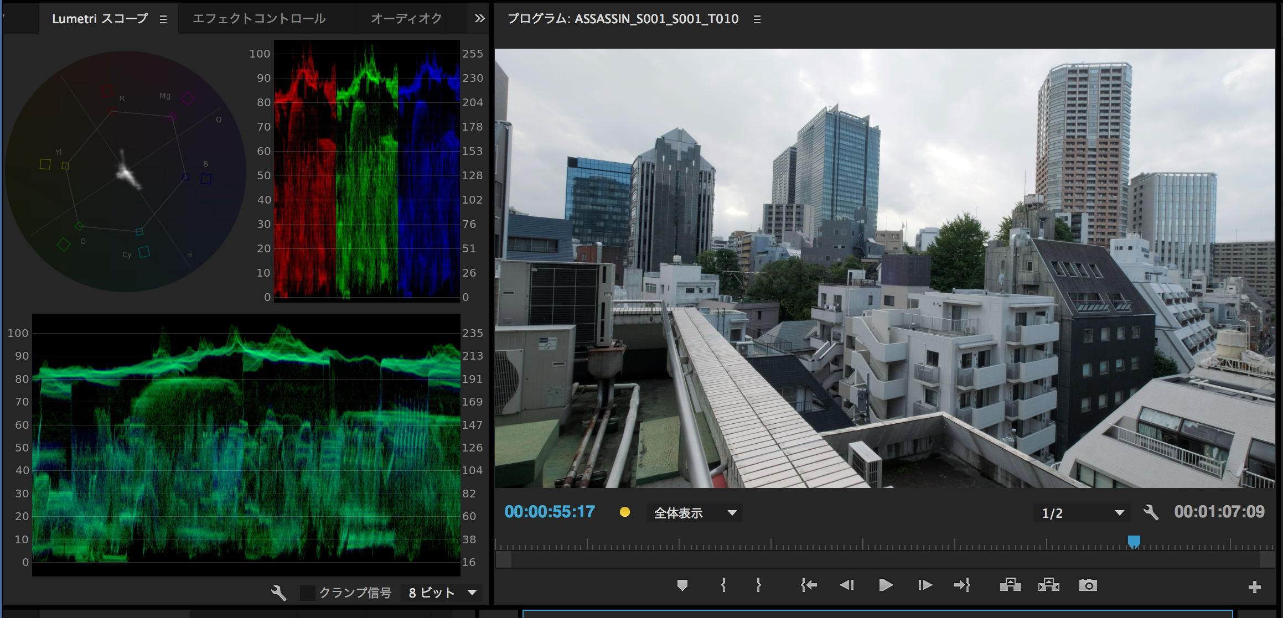Viewport: 1283px width, 618px height.
Task: Mark In with the left brace icon
Action: click(x=723, y=585)
